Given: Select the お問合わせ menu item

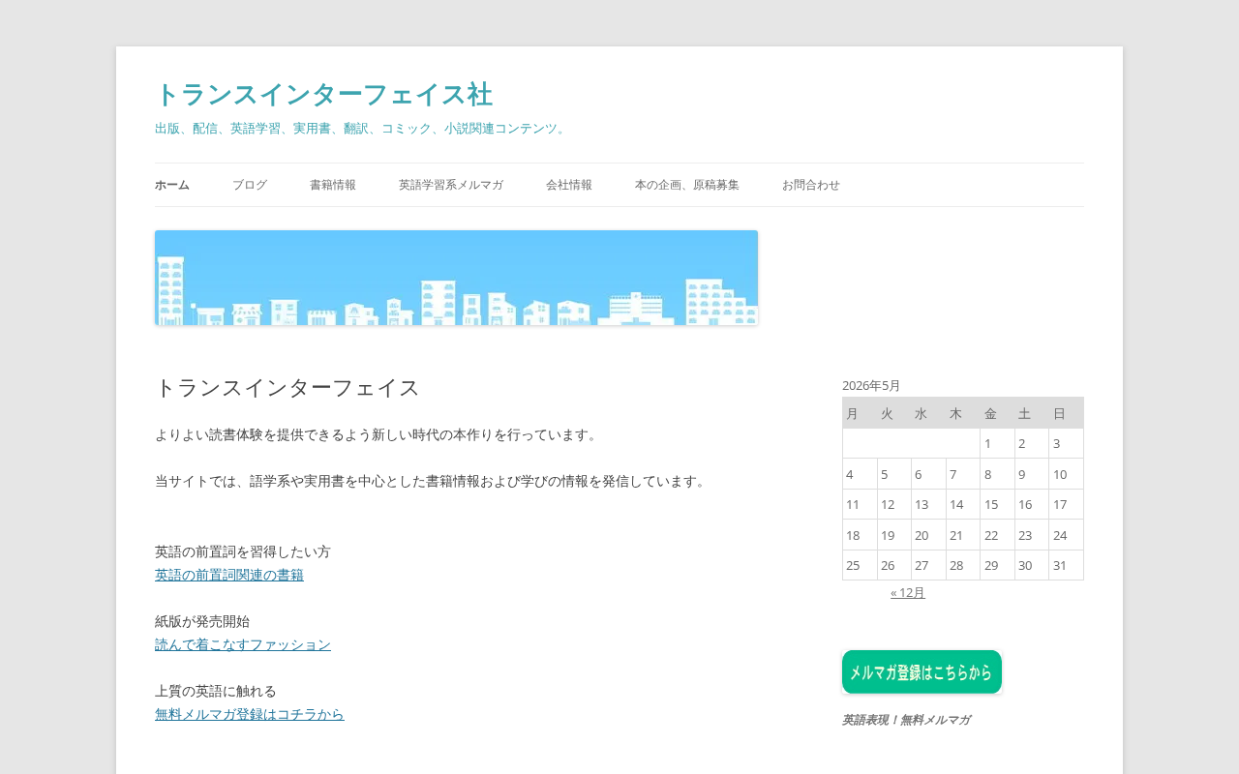Looking at the screenshot, I should pyautogui.click(x=811, y=185).
